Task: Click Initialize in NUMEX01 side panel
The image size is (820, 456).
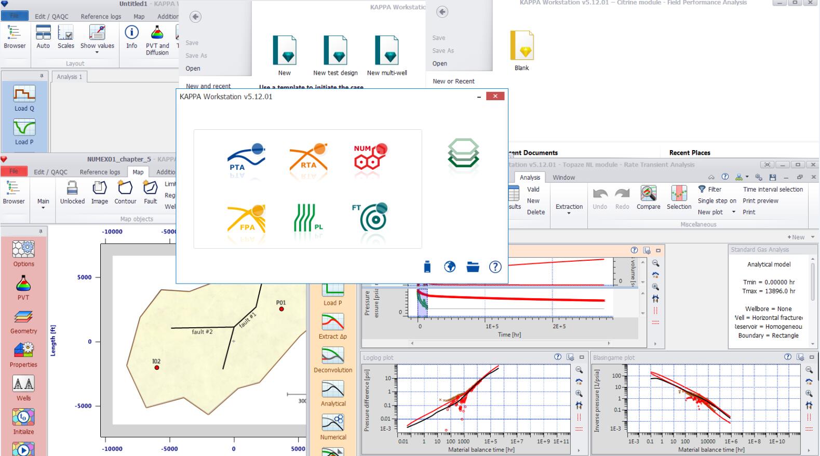Action: click(x=23, y=422)
